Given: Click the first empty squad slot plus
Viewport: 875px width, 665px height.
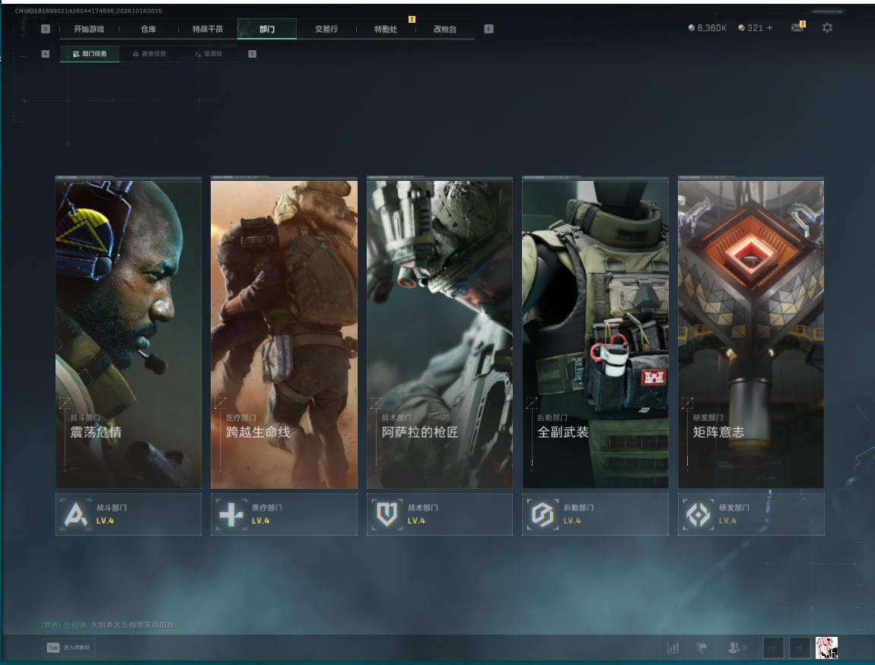Looking at the screenshot, I should 774,648.
